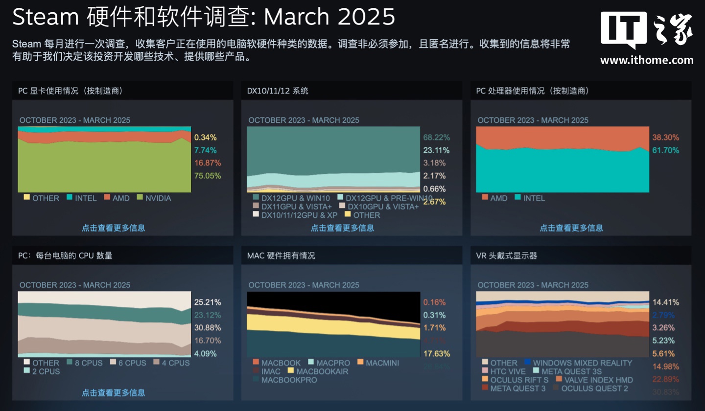Select OTHER legend swatch in DX systems panel

click(348, 215)
